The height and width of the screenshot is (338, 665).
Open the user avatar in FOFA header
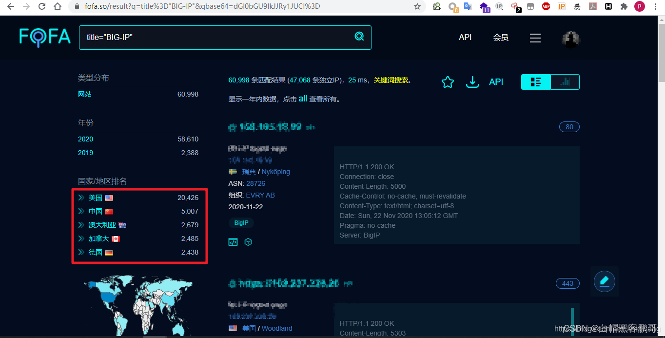[x=571, y=39]
